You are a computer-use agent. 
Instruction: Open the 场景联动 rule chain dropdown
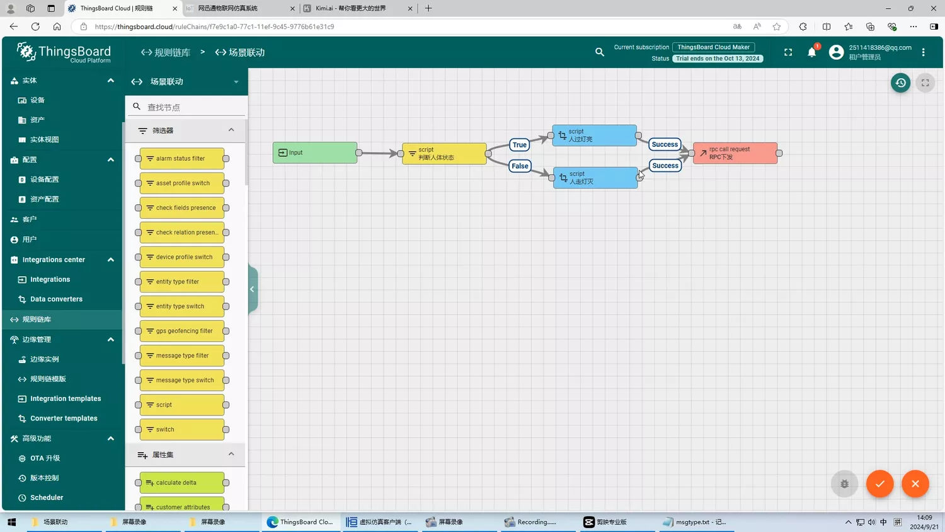pos(236,82)
